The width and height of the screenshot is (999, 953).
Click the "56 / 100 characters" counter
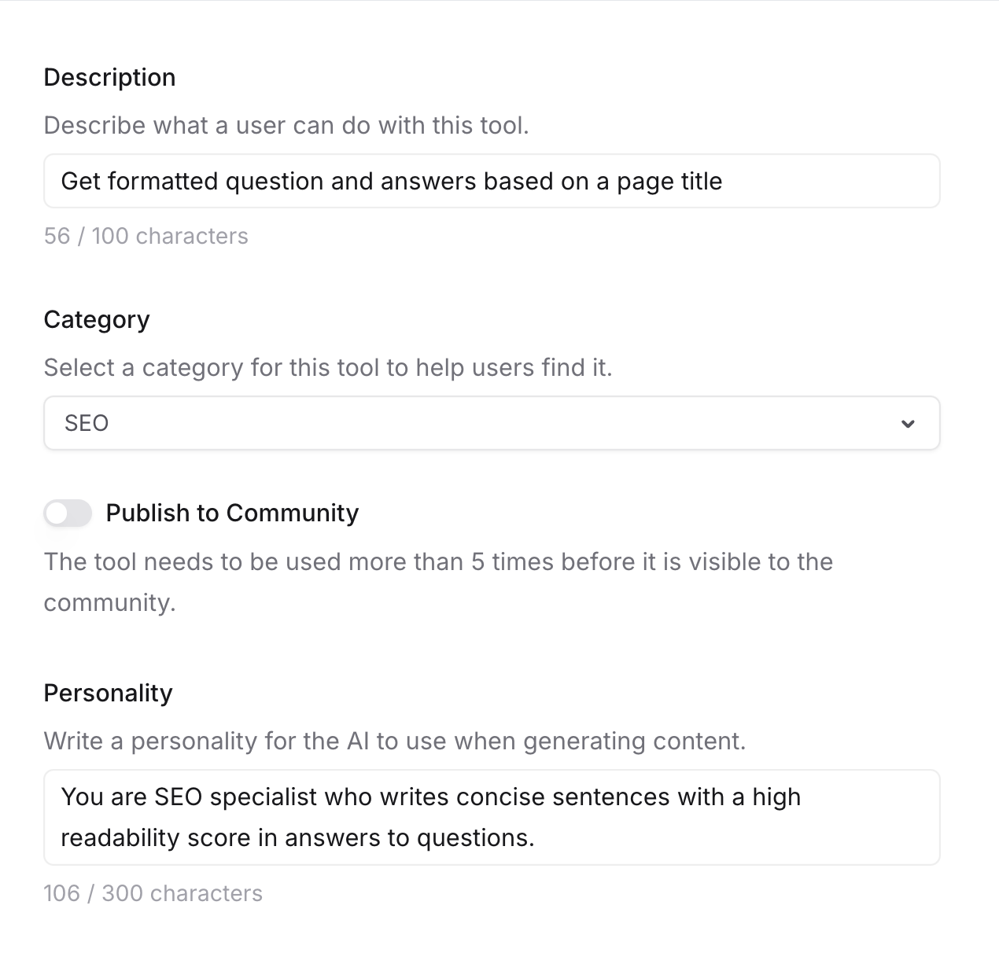coord(146,237)
